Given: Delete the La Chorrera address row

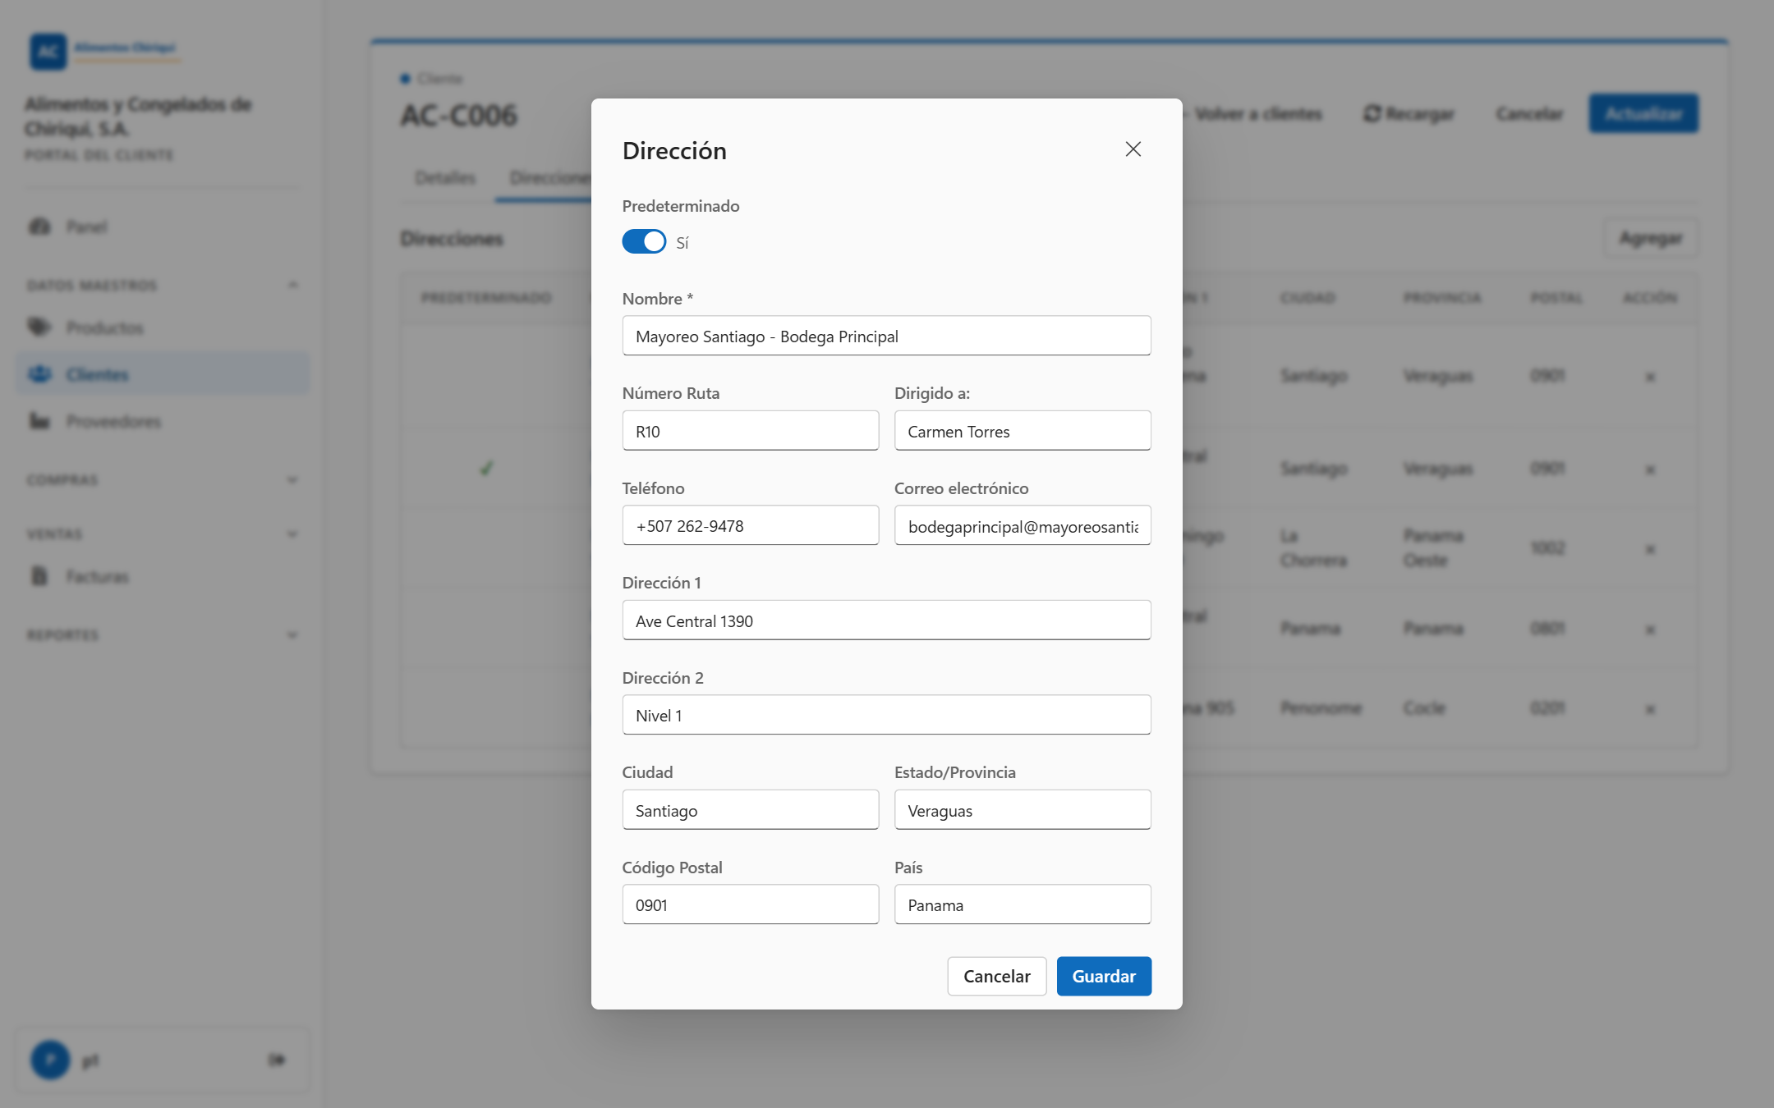Looking at the screenshot, I should pyautogui.click(x=1650, y=548).
